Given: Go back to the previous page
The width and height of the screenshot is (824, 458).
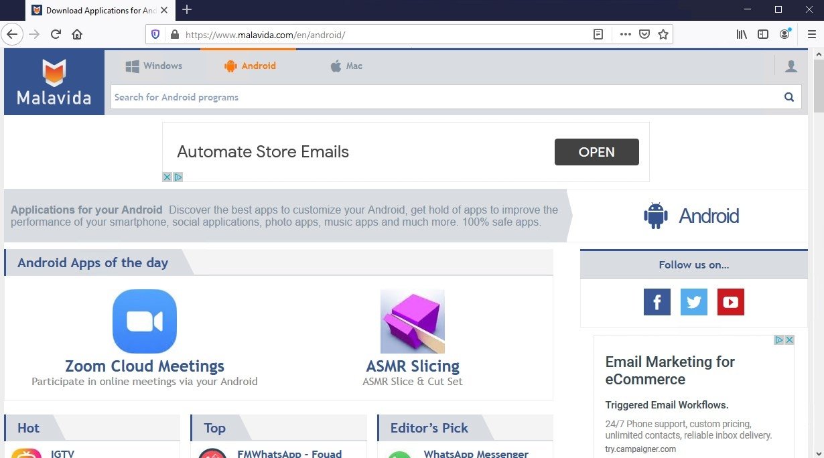Looking at the screenshot, I should 13,34.
